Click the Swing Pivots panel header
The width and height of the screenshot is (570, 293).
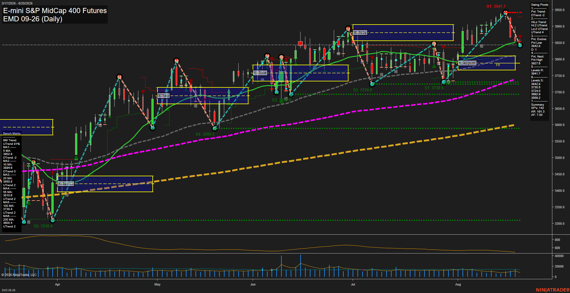pos(540,5)
